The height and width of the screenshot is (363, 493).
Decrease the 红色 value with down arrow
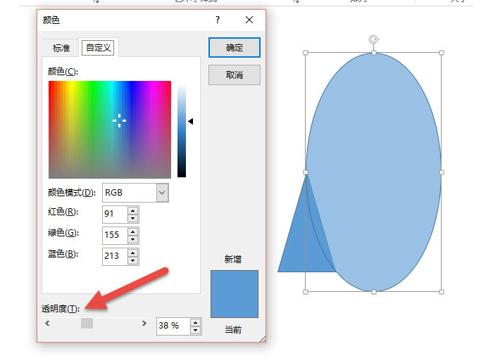pos(133,217)
